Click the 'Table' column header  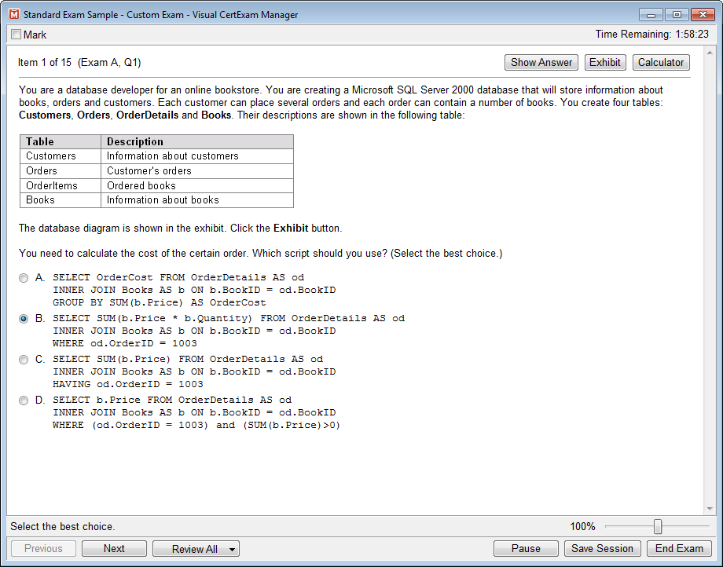pyautogui.click(x=61, y=142)
